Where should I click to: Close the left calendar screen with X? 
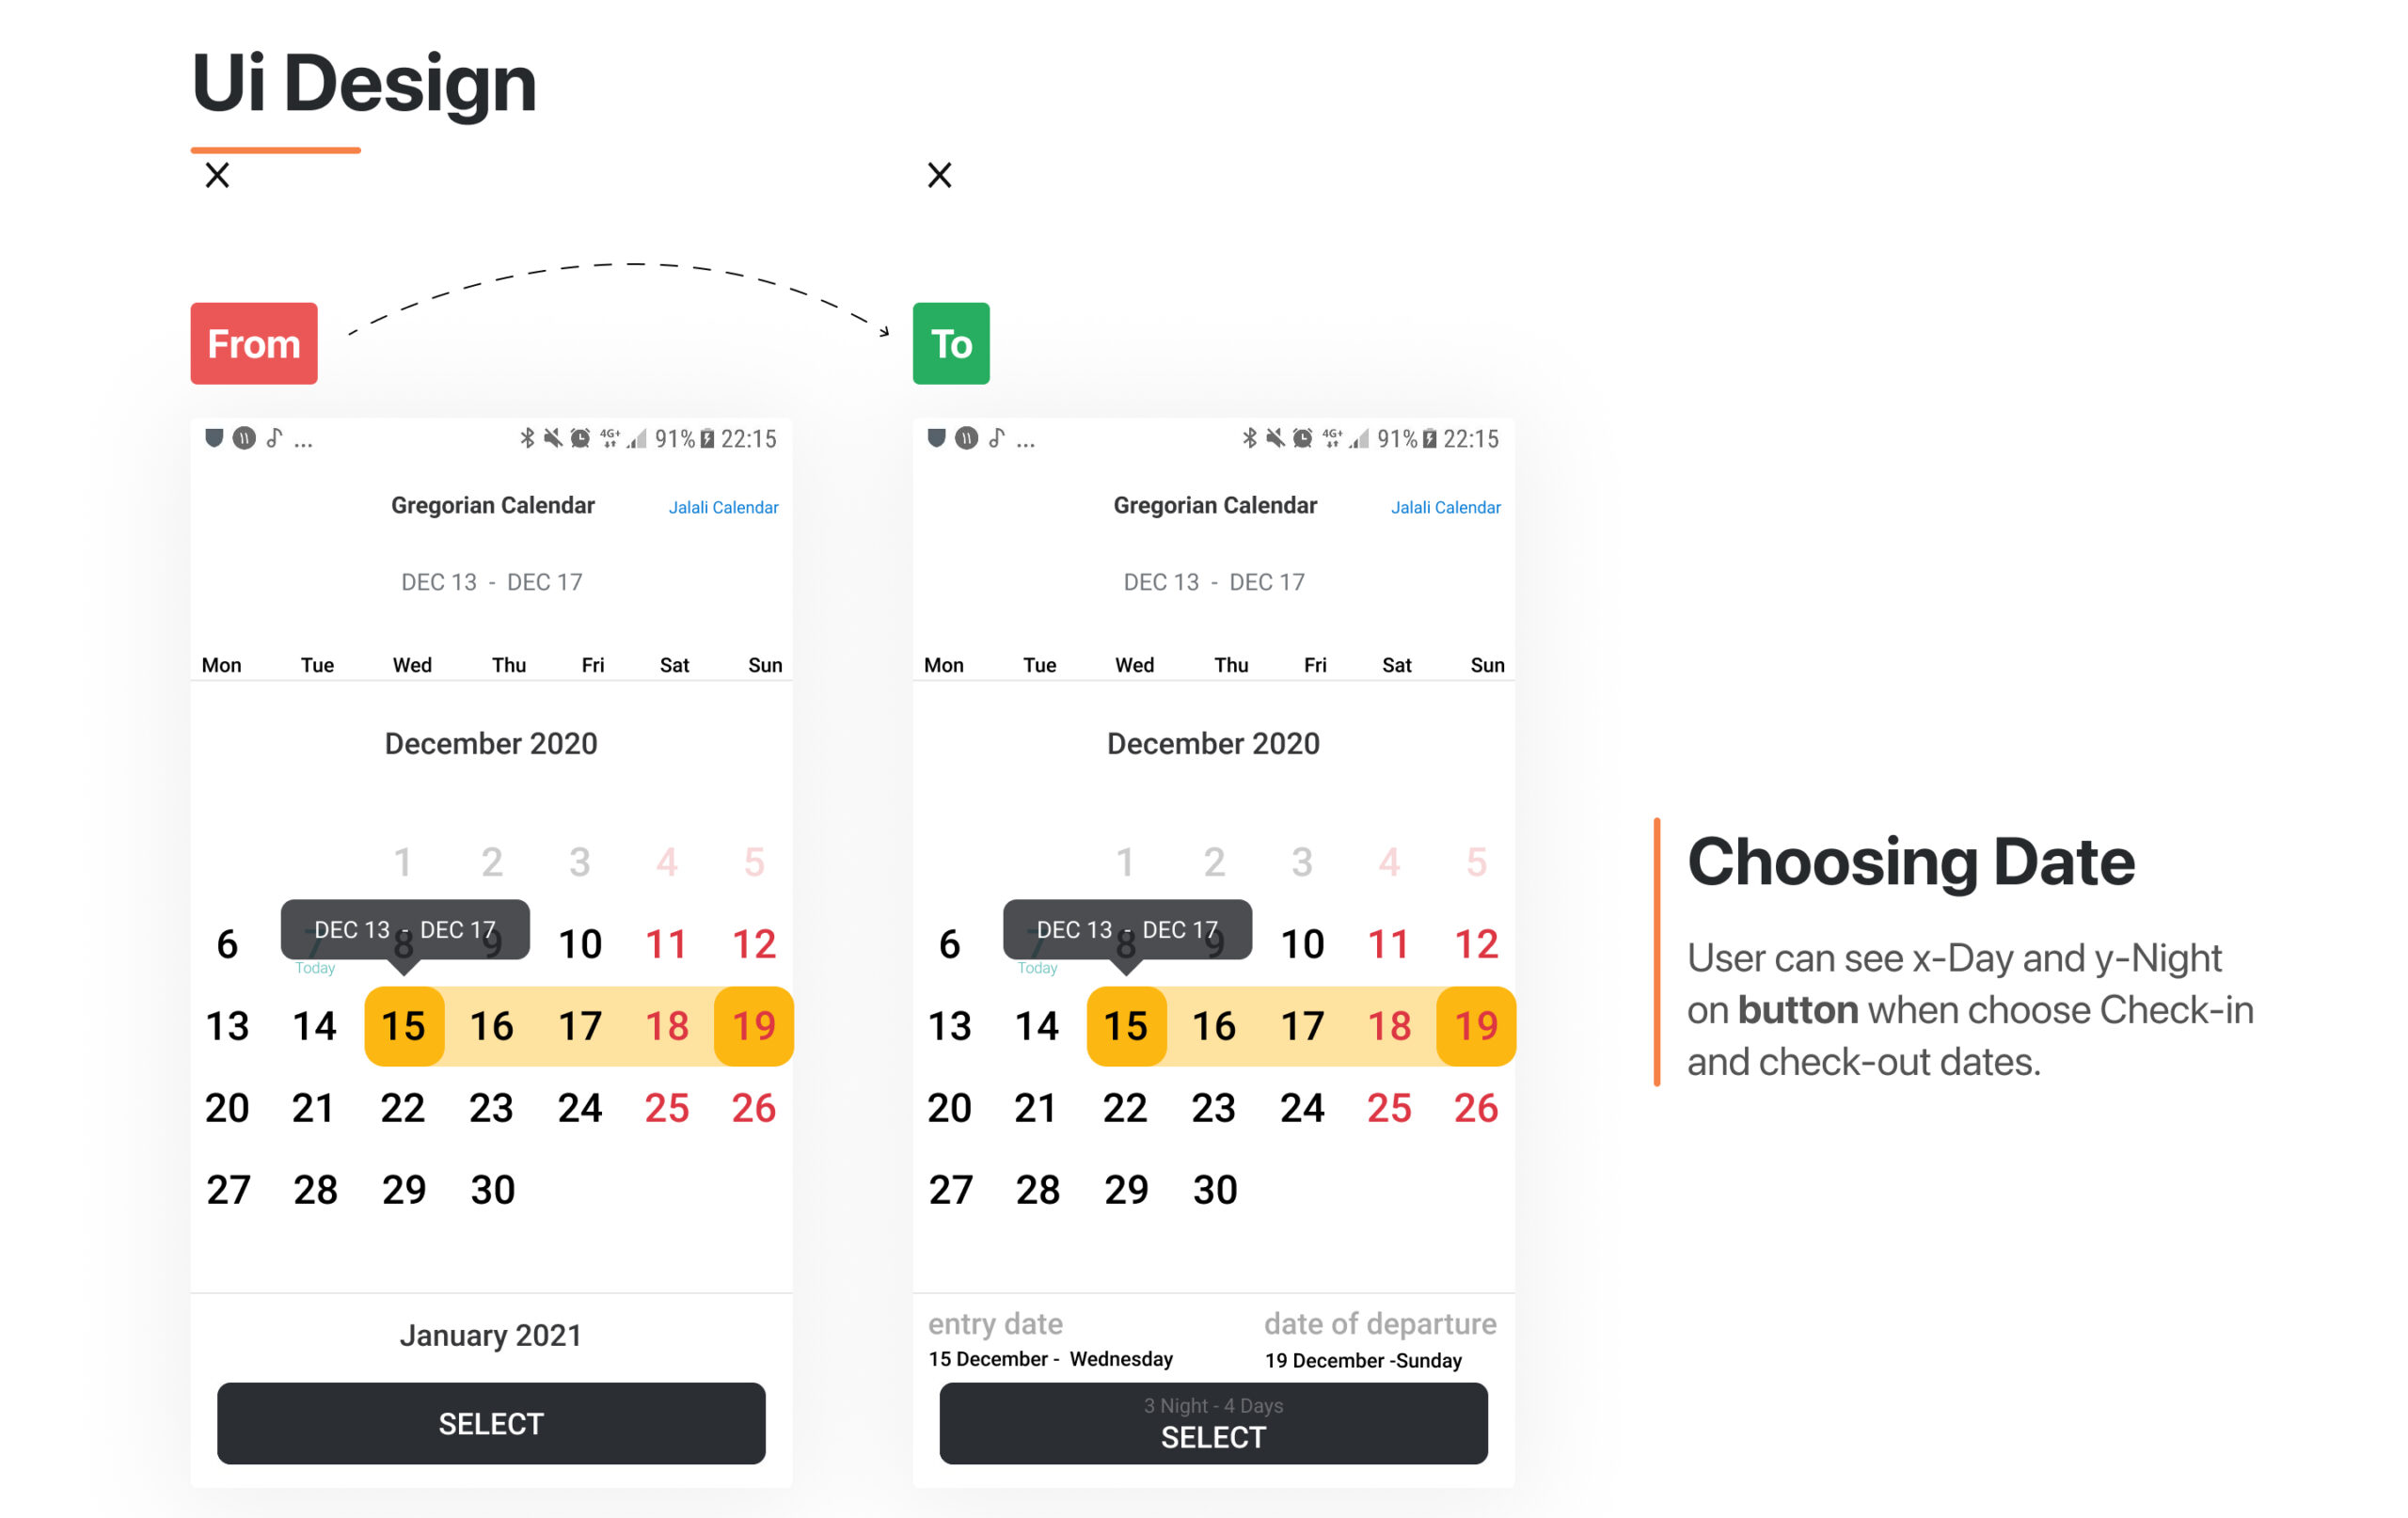click(217, 175)
